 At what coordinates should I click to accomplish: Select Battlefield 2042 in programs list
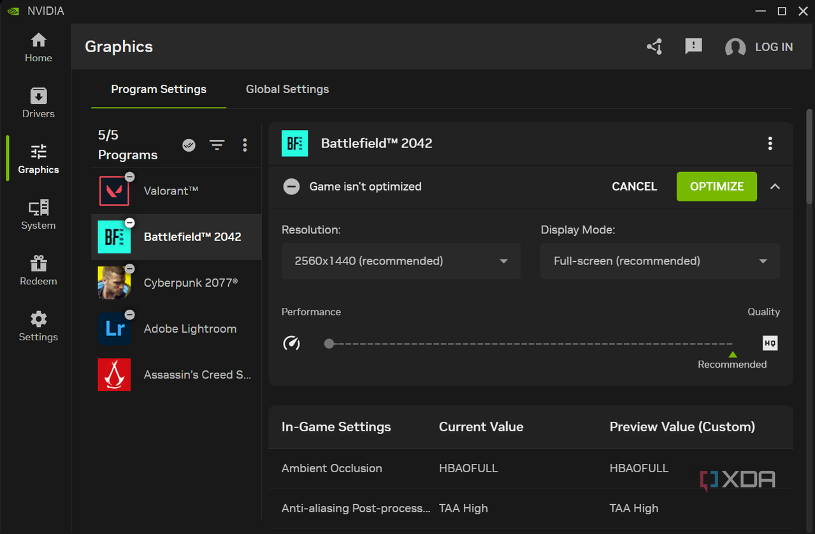(177, 237)
